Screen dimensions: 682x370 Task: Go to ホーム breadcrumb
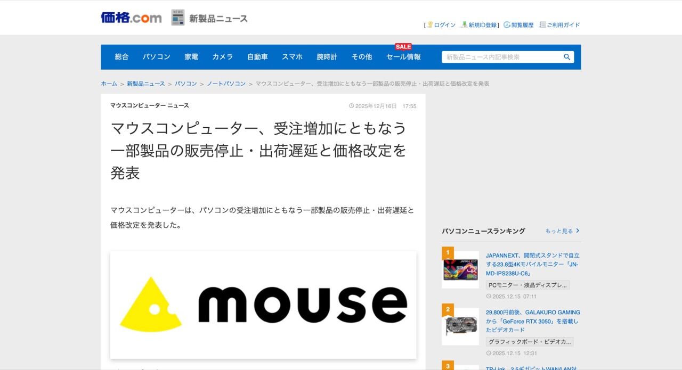[x=109, y=84]
